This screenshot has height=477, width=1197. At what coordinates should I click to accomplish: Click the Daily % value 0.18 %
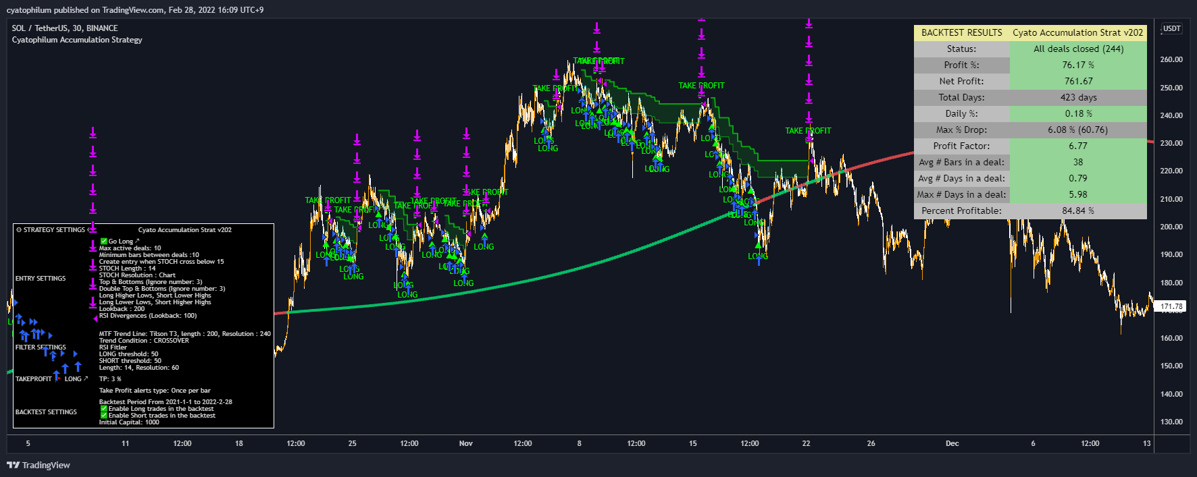point(1079,113)
